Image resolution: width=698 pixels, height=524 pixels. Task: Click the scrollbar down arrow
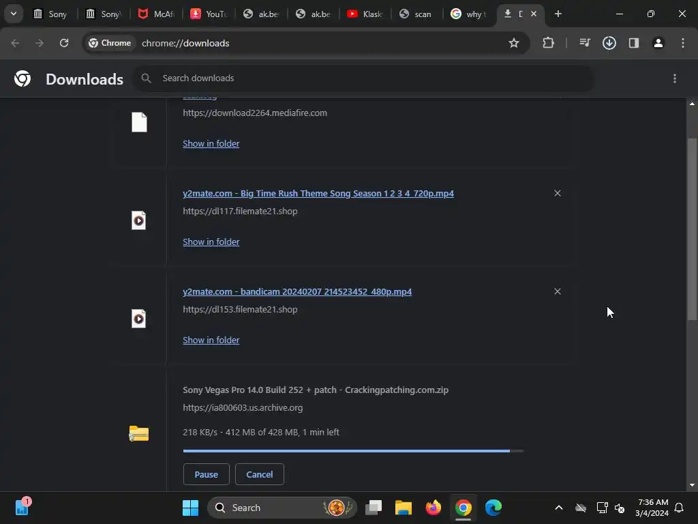click(x=692, y=485)
